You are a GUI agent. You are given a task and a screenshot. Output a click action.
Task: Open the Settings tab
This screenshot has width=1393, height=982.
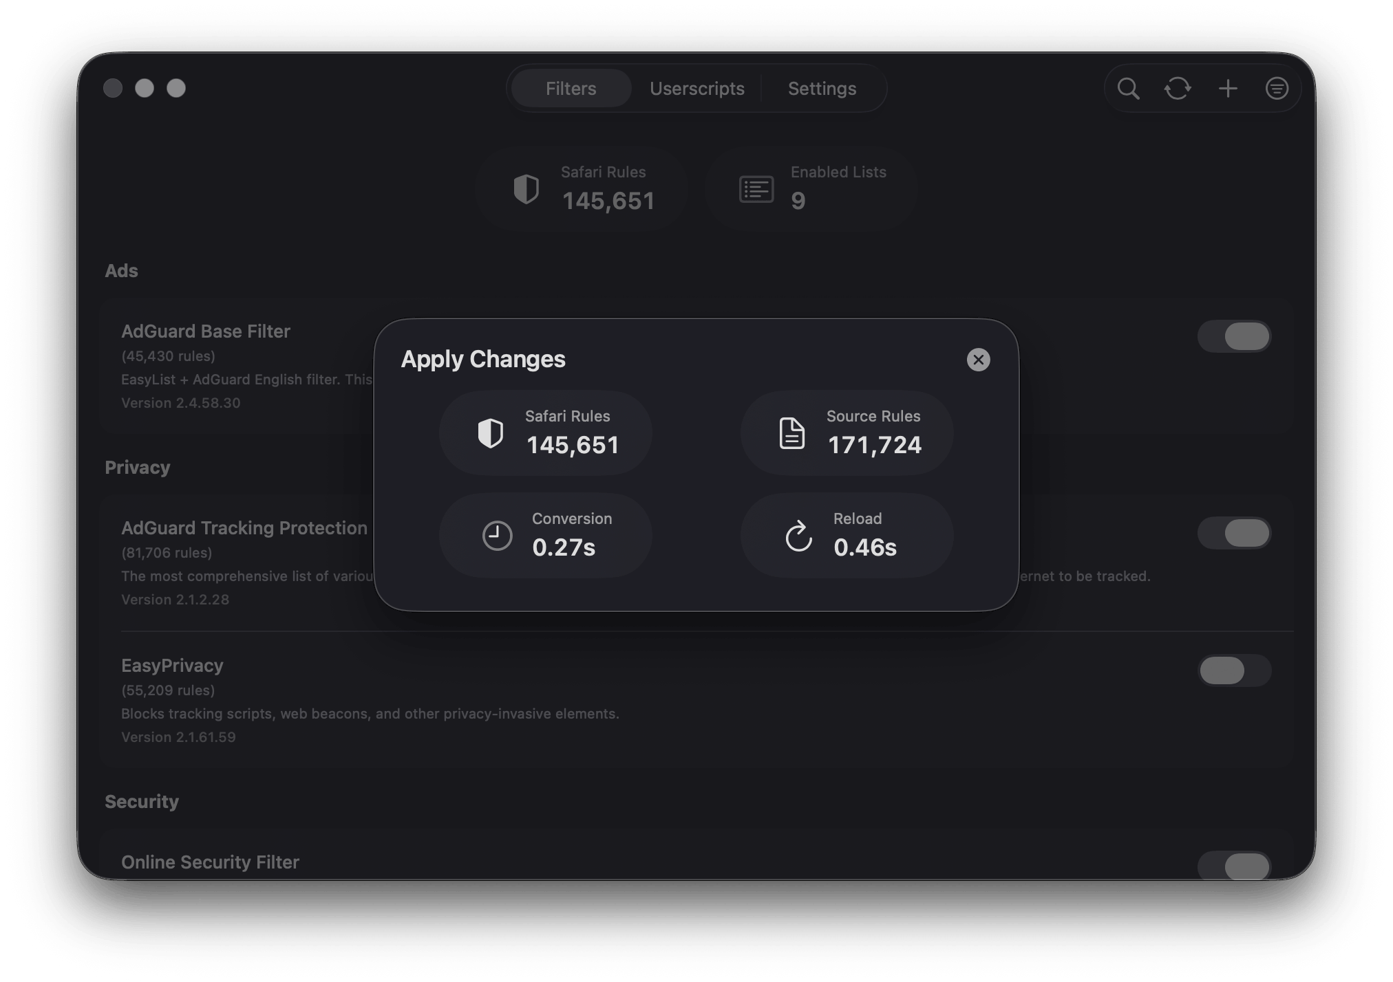click(x=822, y=89)
